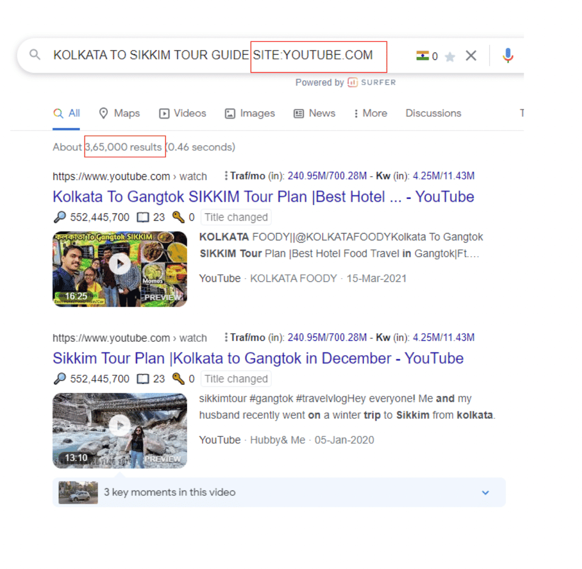Screen dimensions: 582x569
Task: Switch to the Videos tab
Action: [183, 113]
